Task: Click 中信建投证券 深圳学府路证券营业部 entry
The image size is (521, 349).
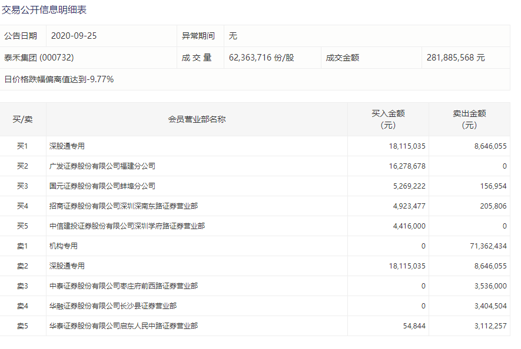Action: click(x=127, y=226)
